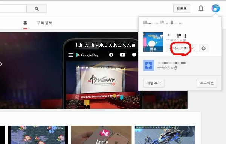Click inside the search input field
The width and height of the screenshot is (226, 144).
[13, 9]
